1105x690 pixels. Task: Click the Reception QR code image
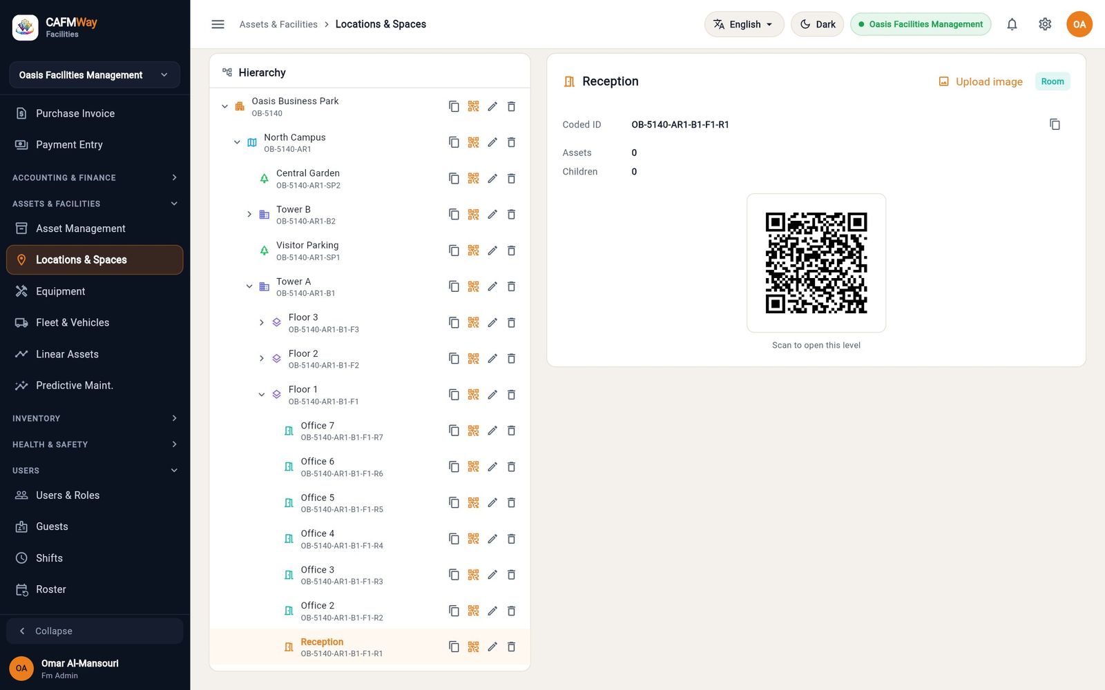tap(816, 263)
